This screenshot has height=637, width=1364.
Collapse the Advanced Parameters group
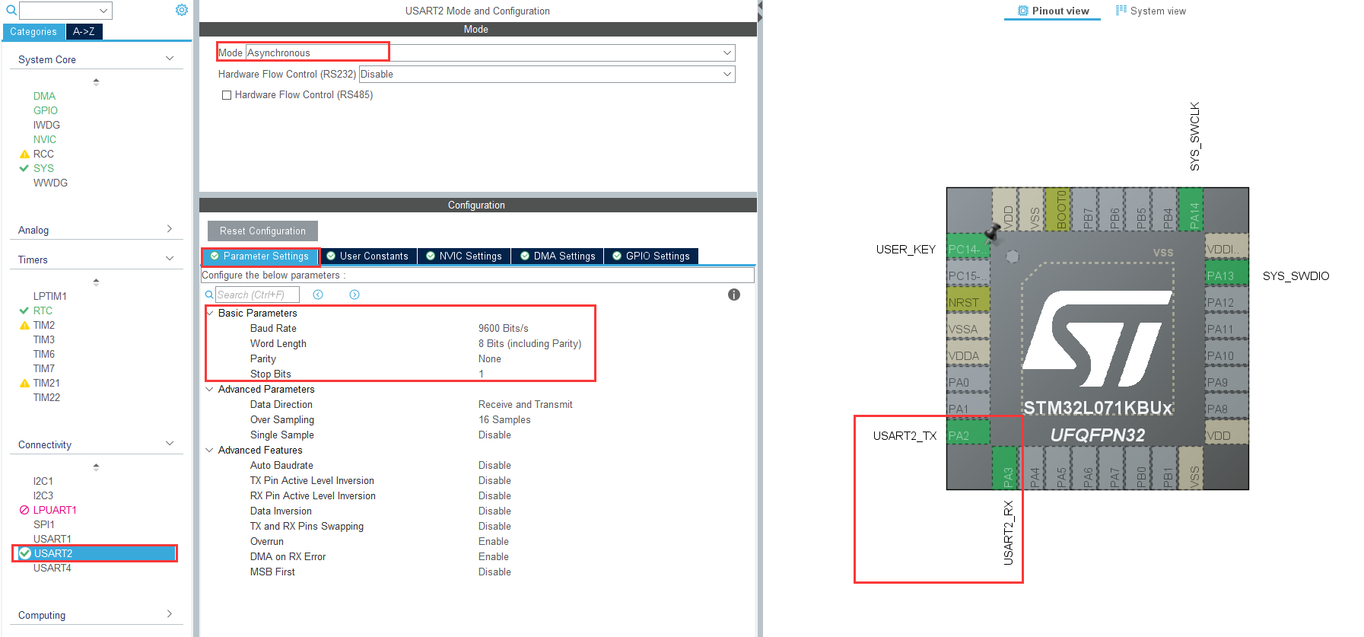(210, 389)
